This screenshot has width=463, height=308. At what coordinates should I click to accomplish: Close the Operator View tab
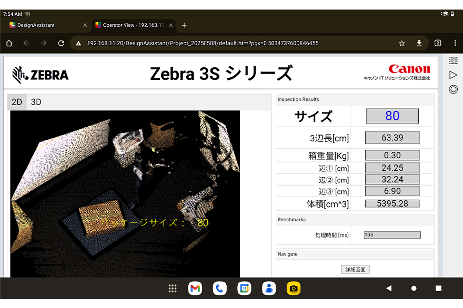(x=170, y=25)
